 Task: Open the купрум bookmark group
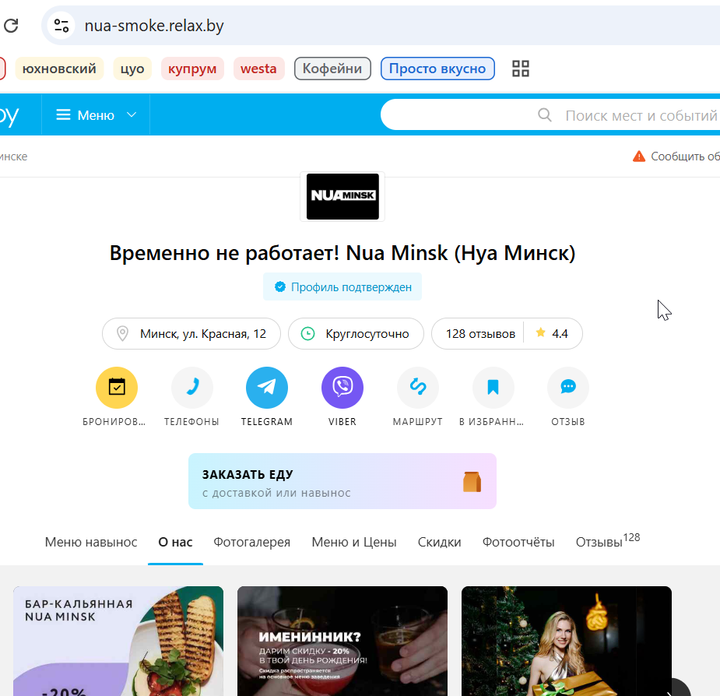pyautogui.click(x=192, y=69)
